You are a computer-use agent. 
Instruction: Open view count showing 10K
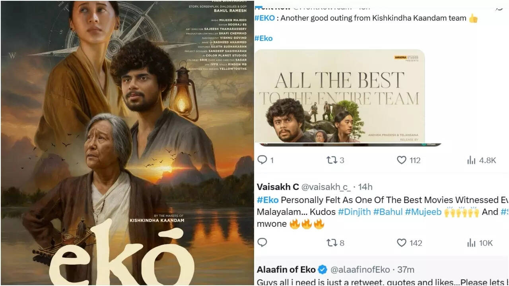[472, 243]
